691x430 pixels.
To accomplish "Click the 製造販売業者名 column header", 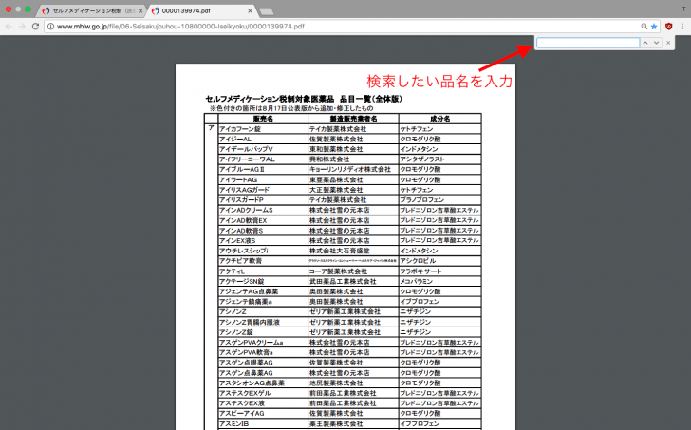I will click(353, 119).
